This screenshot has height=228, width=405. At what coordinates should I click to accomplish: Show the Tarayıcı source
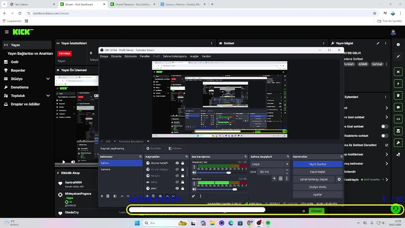click(x=177, y=176)
